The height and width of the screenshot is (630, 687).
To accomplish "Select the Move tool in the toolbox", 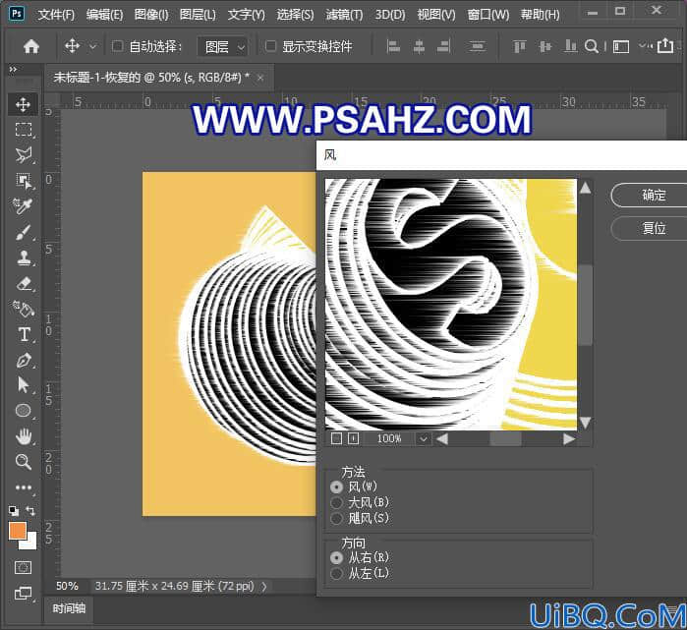I will pos(23,104).
